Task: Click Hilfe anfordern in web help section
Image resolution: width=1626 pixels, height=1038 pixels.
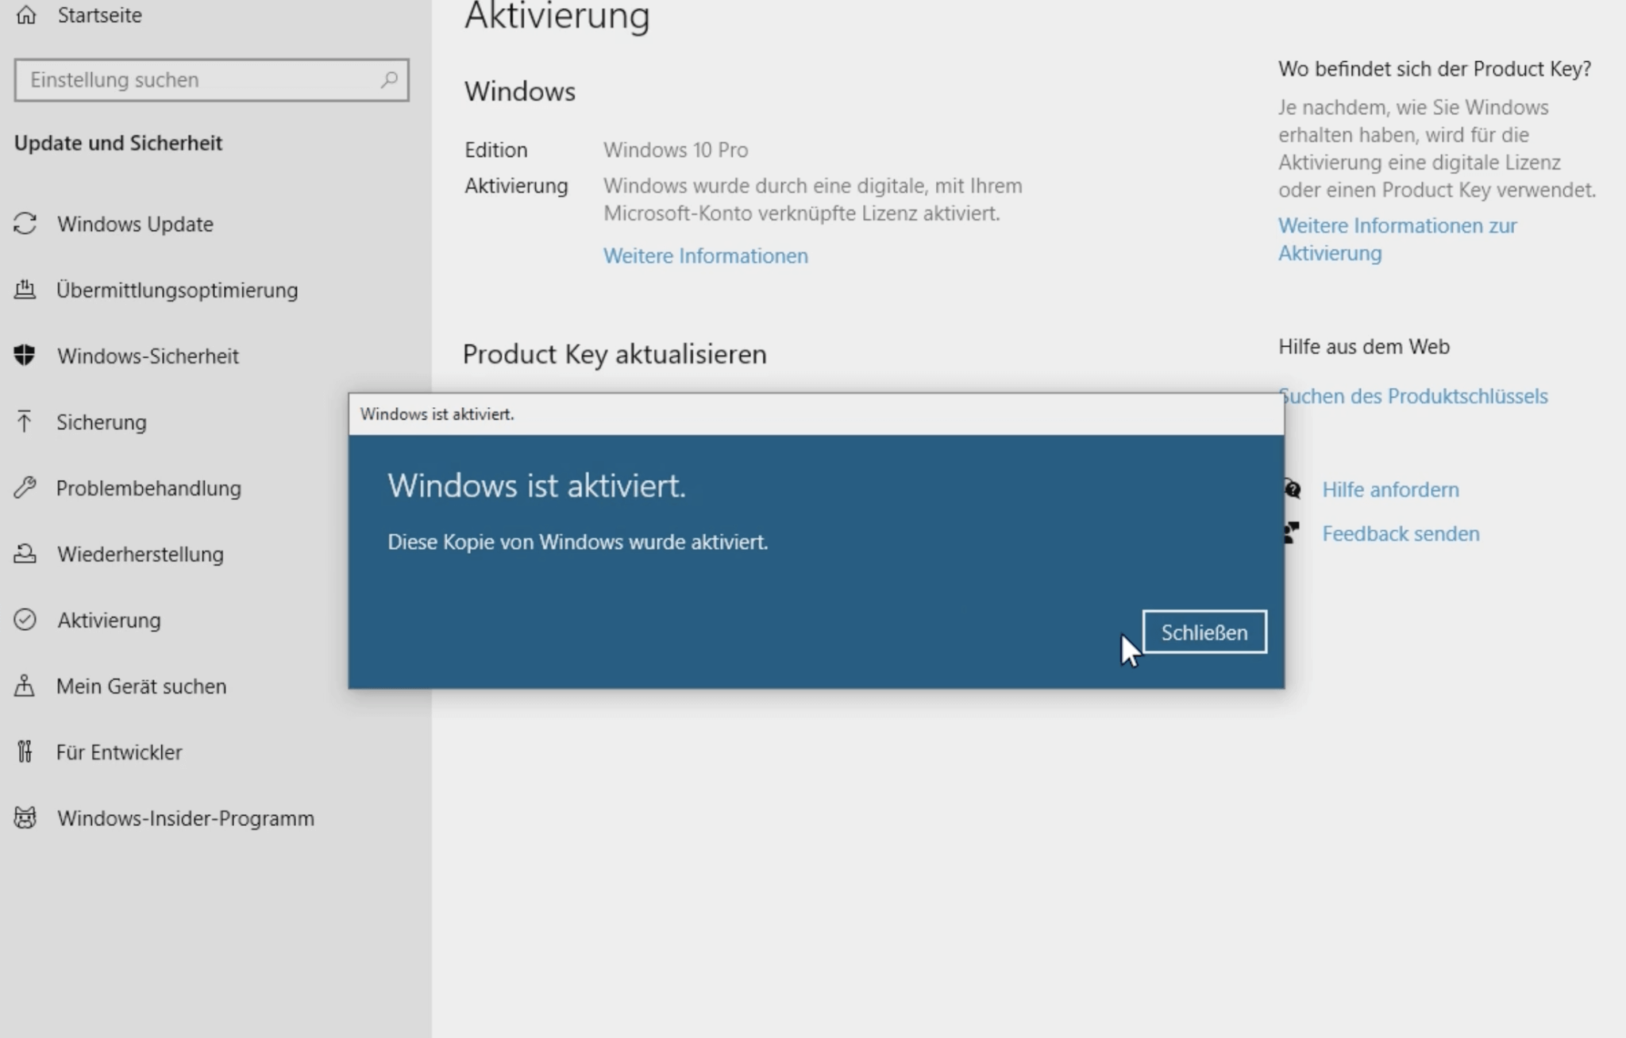Action: 1389,490
